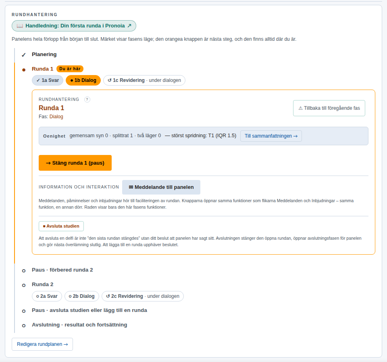The width and height of the screenshot is (387, 362).
Task: Click the hollow circle marker beside Runda 2
Action: (x=24, y=285)
